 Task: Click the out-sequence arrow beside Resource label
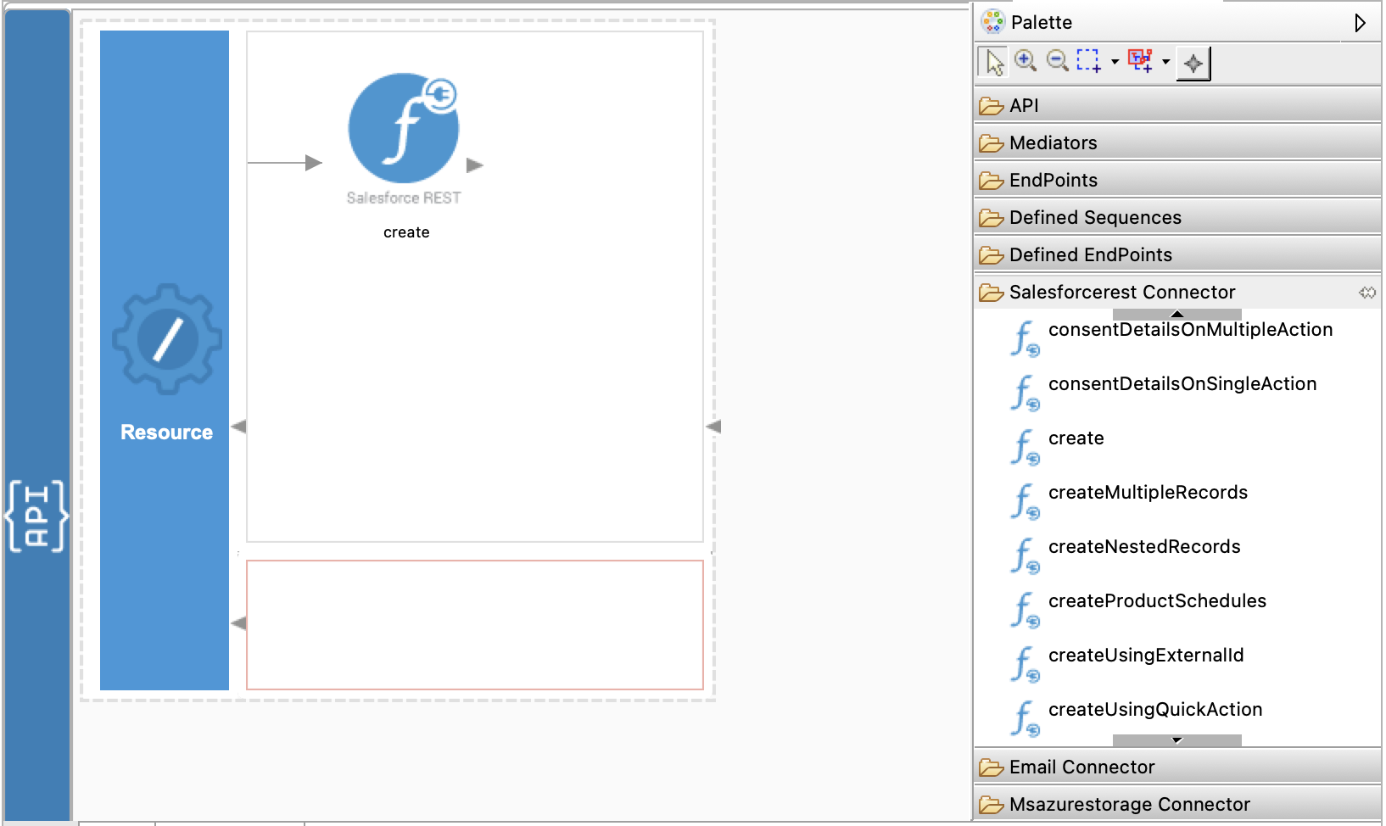tap(238, 427)
